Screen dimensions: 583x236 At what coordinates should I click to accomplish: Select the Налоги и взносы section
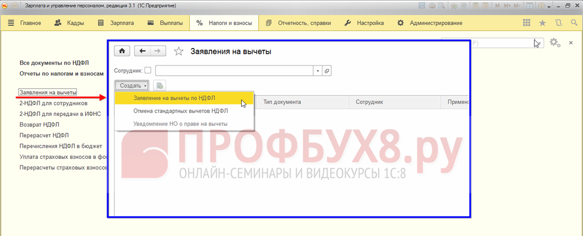[x=224, y=23]
